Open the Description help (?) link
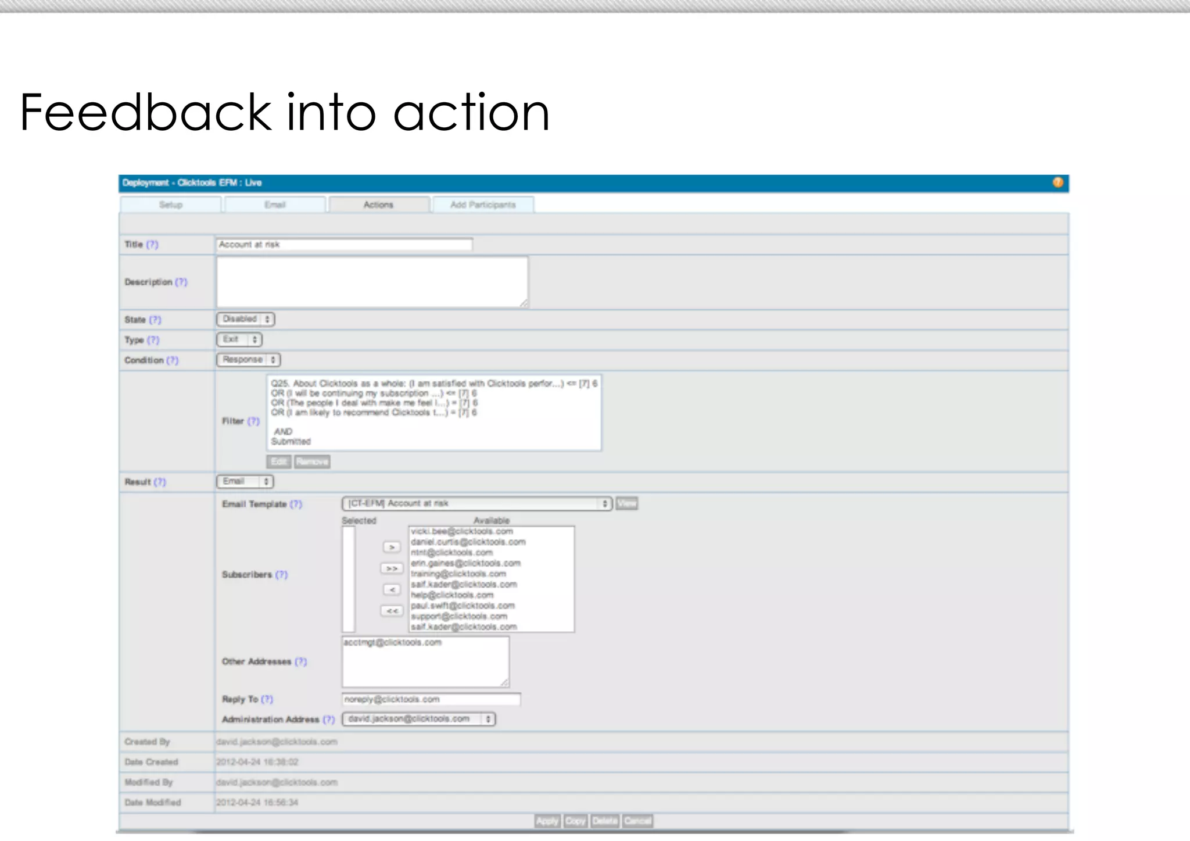This screenshot has width=1190, height=841. 181,282
